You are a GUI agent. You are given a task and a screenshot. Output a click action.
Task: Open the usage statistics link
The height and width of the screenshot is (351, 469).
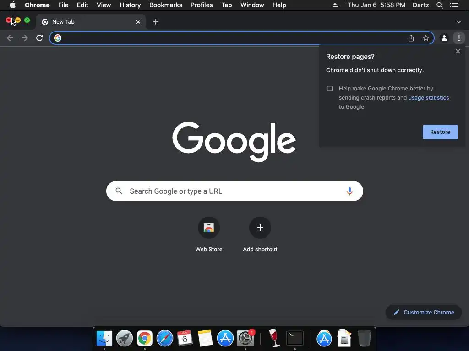[429, 98]
